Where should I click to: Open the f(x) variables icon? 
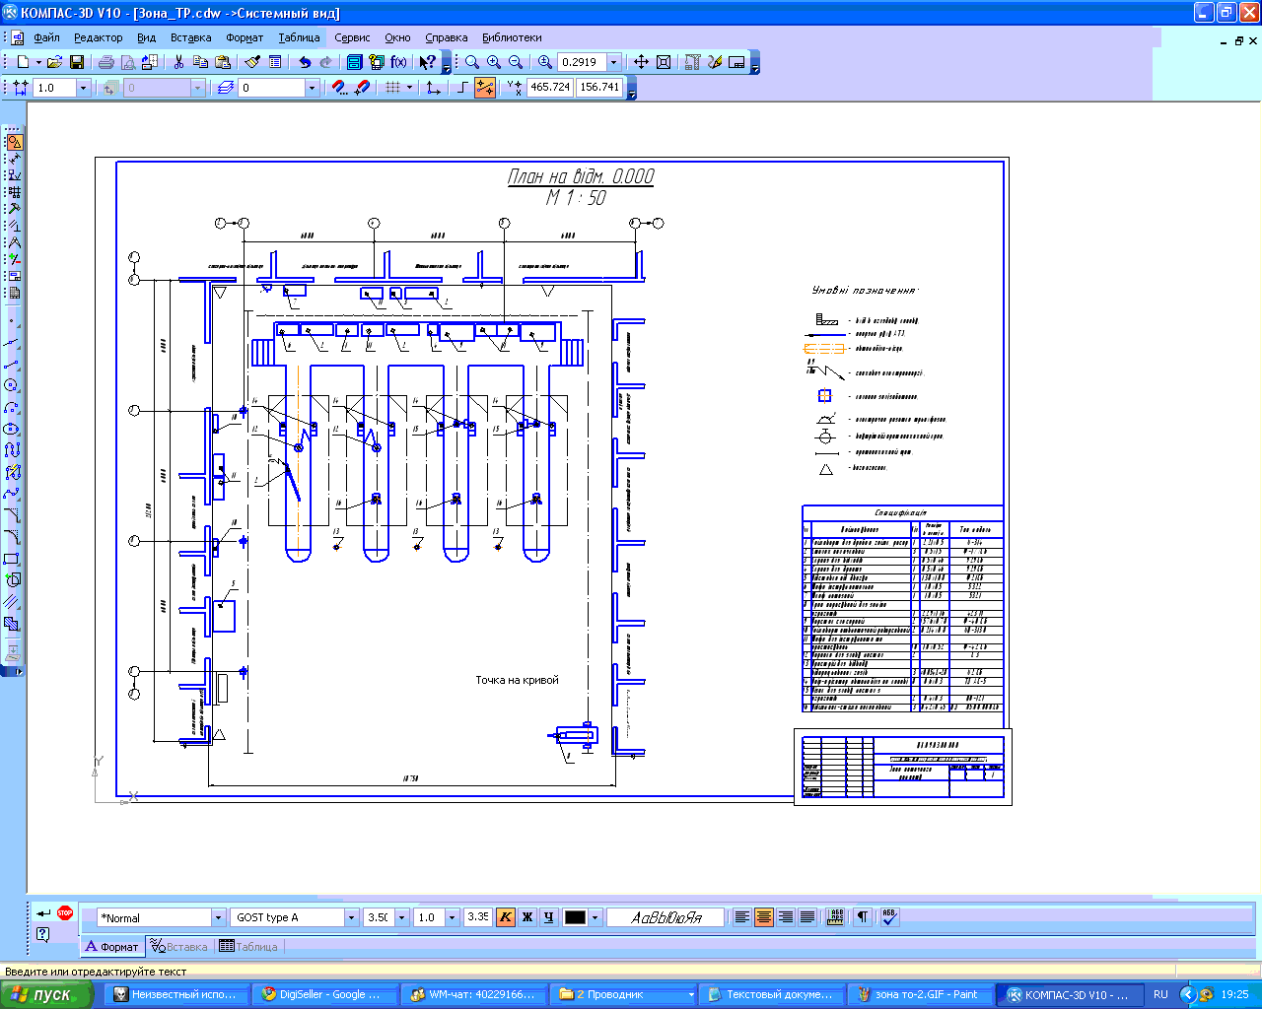pyautogui.click(x=398, y=62)
